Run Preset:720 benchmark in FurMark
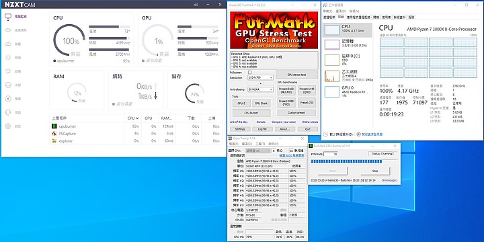 coord(307,102)
